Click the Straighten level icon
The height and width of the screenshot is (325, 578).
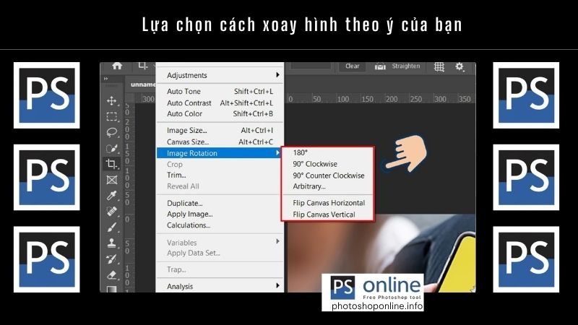[380, 66]
